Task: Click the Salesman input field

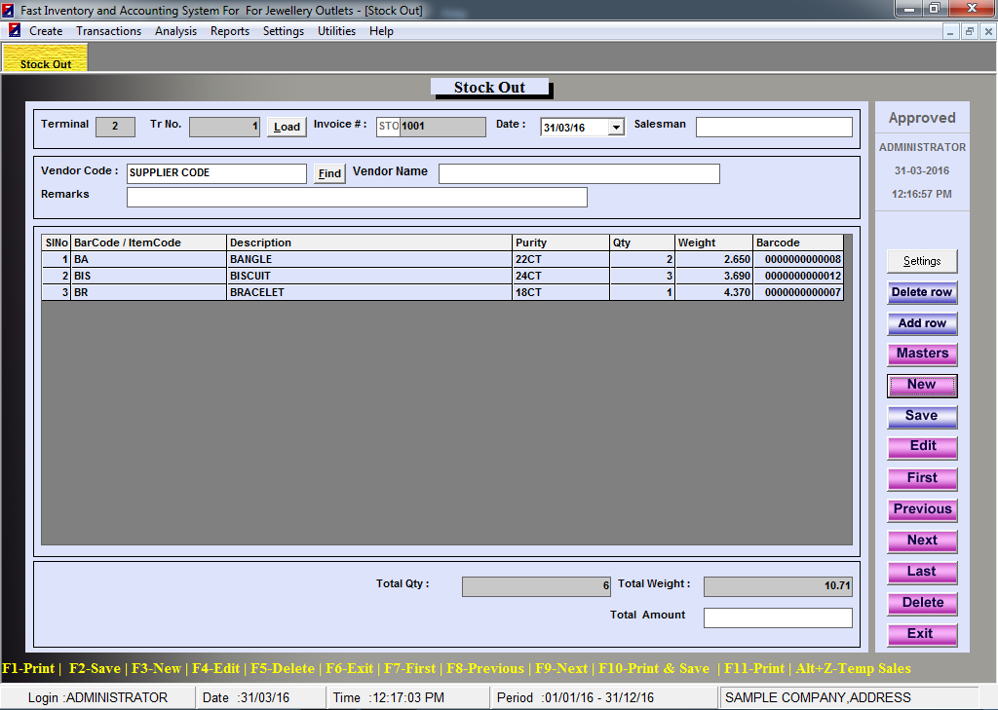Action: 774,128
